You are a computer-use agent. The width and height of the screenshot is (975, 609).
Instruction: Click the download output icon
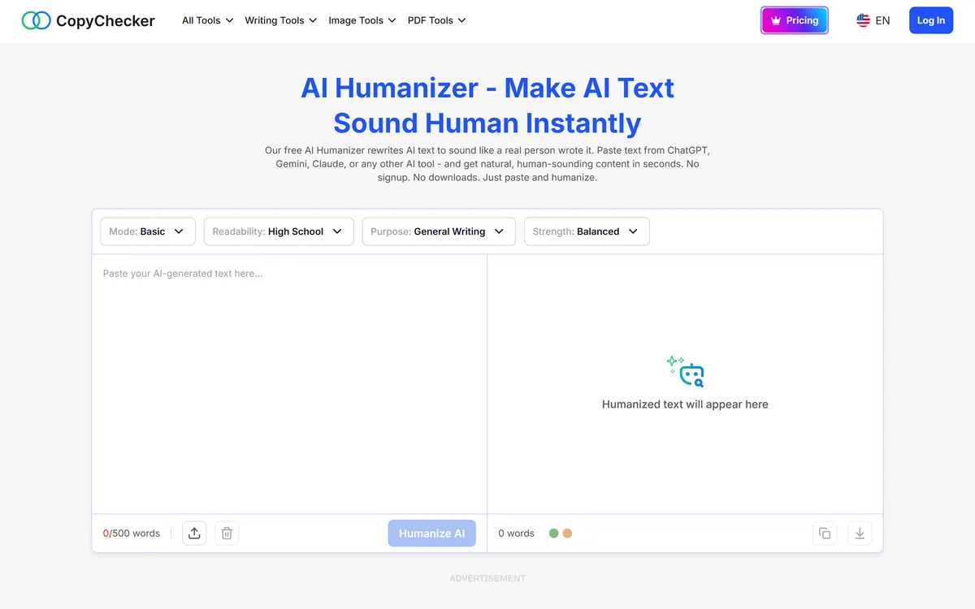[860, 533]
